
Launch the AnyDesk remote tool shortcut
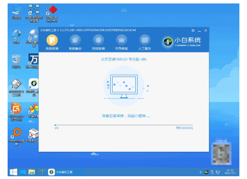tap(52, 14)
